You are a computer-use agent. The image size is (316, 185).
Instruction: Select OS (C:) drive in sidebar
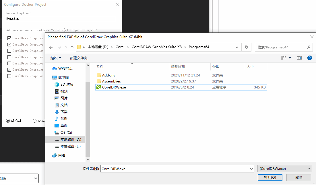66,133
